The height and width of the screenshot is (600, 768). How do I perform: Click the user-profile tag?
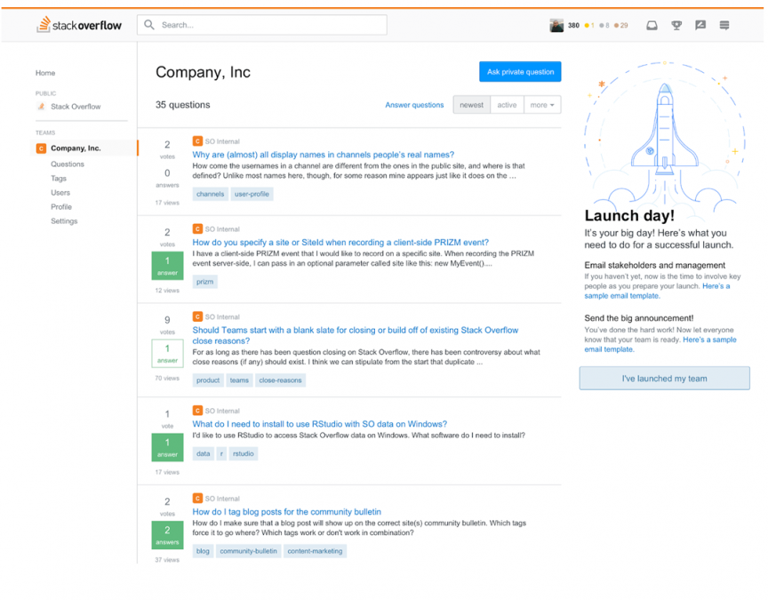point(252,194)
